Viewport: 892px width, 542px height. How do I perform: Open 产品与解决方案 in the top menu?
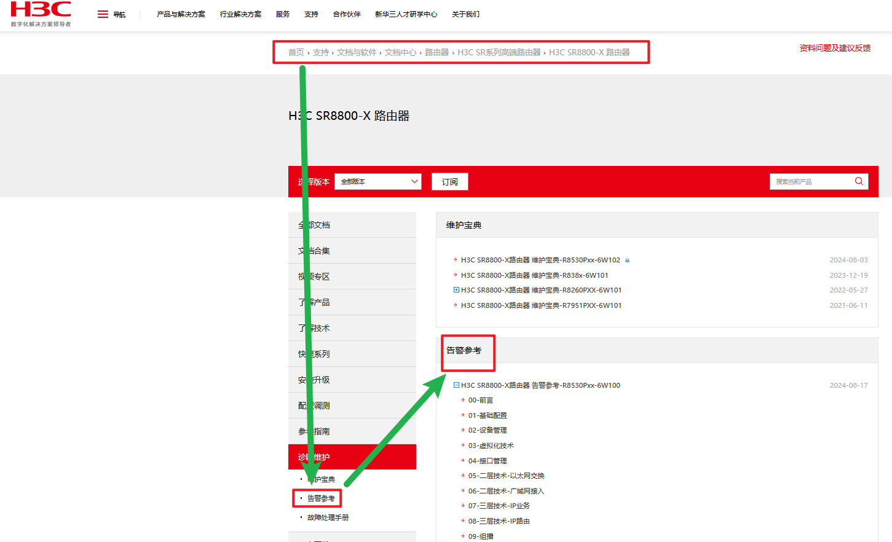pos(181,14)
